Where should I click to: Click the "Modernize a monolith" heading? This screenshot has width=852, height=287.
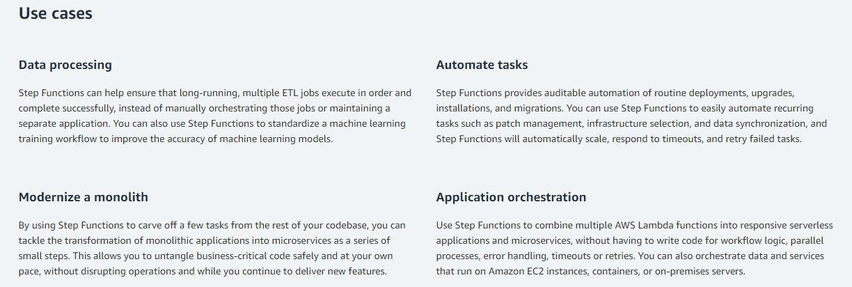pos(83,197)
